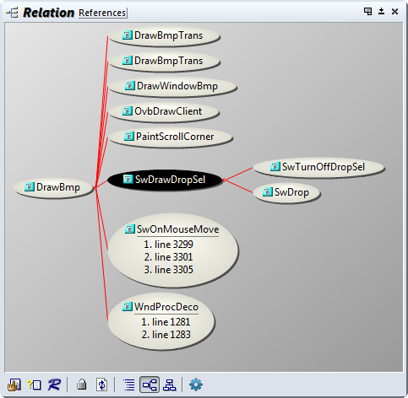Select the OvbDrawClient node
Image resolution: width=408 pixels, height=398 pixels.
163,111
